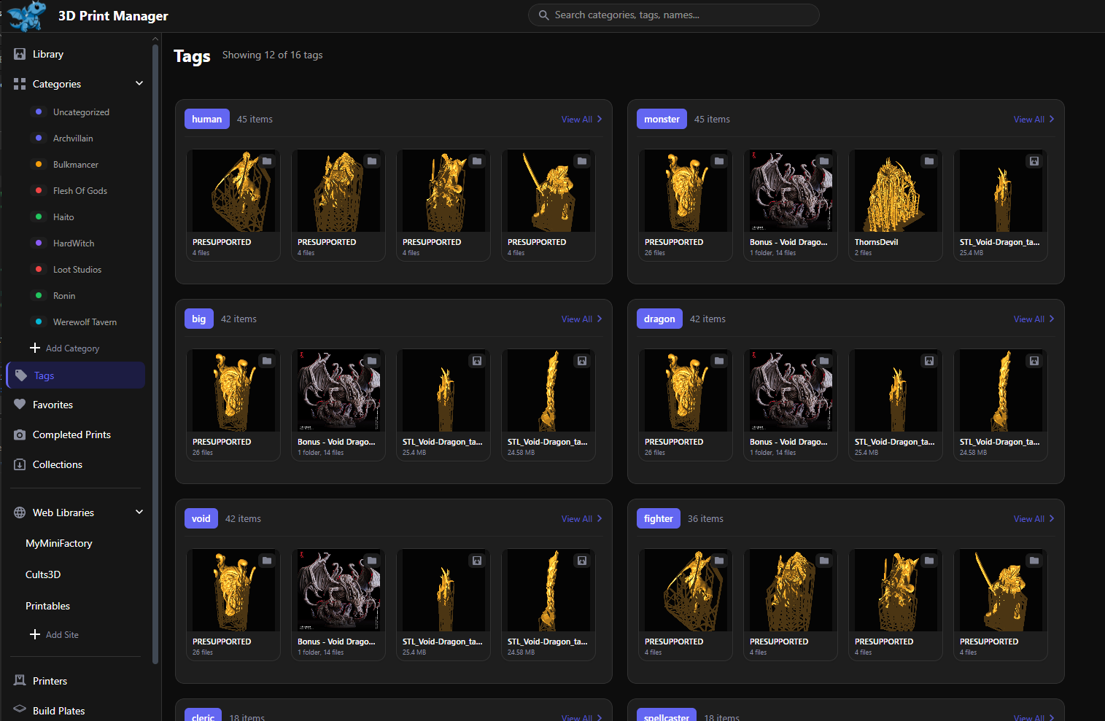
Task: Click the dragon app logo
Action: 27,16
